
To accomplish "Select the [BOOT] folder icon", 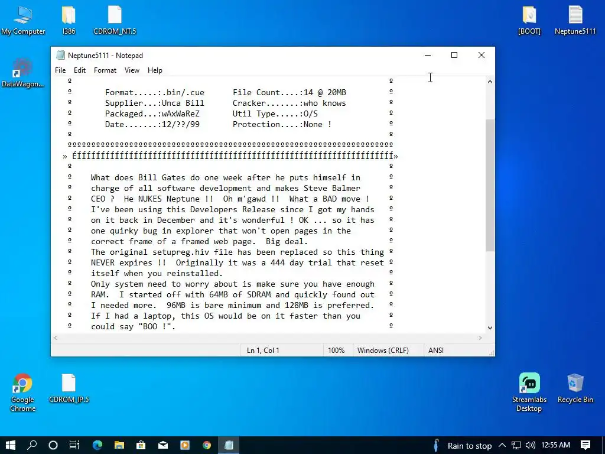I will coord(529,20).
